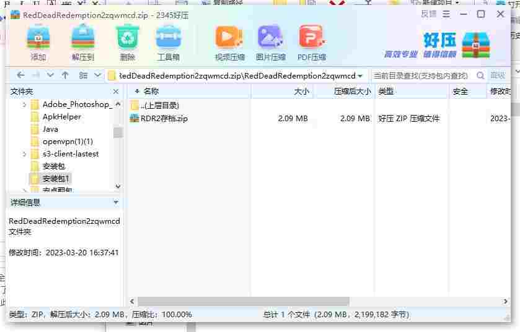Go forward with the right arrow
The height and width of the screenshot is (332, 520).
click(x=36, y=75)
